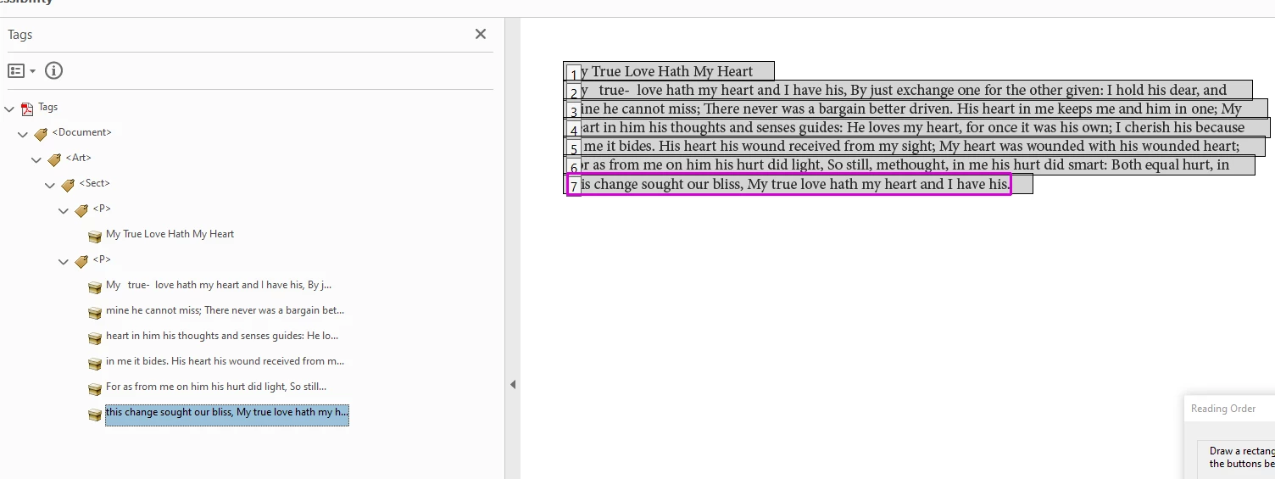Click reading order number 2 marker

(574, 93)
